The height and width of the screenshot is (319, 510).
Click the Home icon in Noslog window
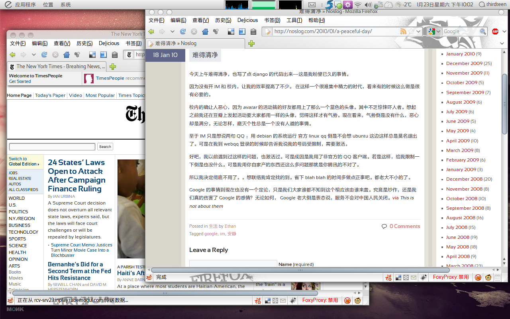pyautogui.click(x=205, y=32)
